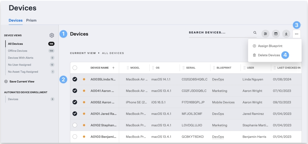Open the Offline Devices view

click(x=18, y=51)
